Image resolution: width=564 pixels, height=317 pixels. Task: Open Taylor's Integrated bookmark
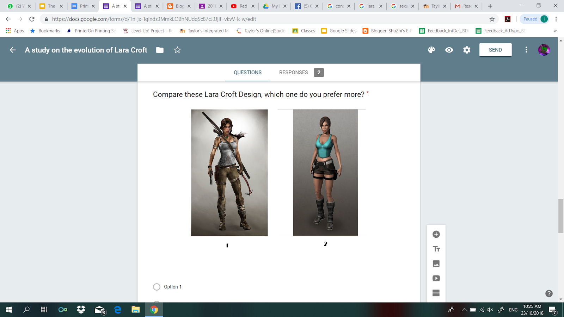click(204, 31)
